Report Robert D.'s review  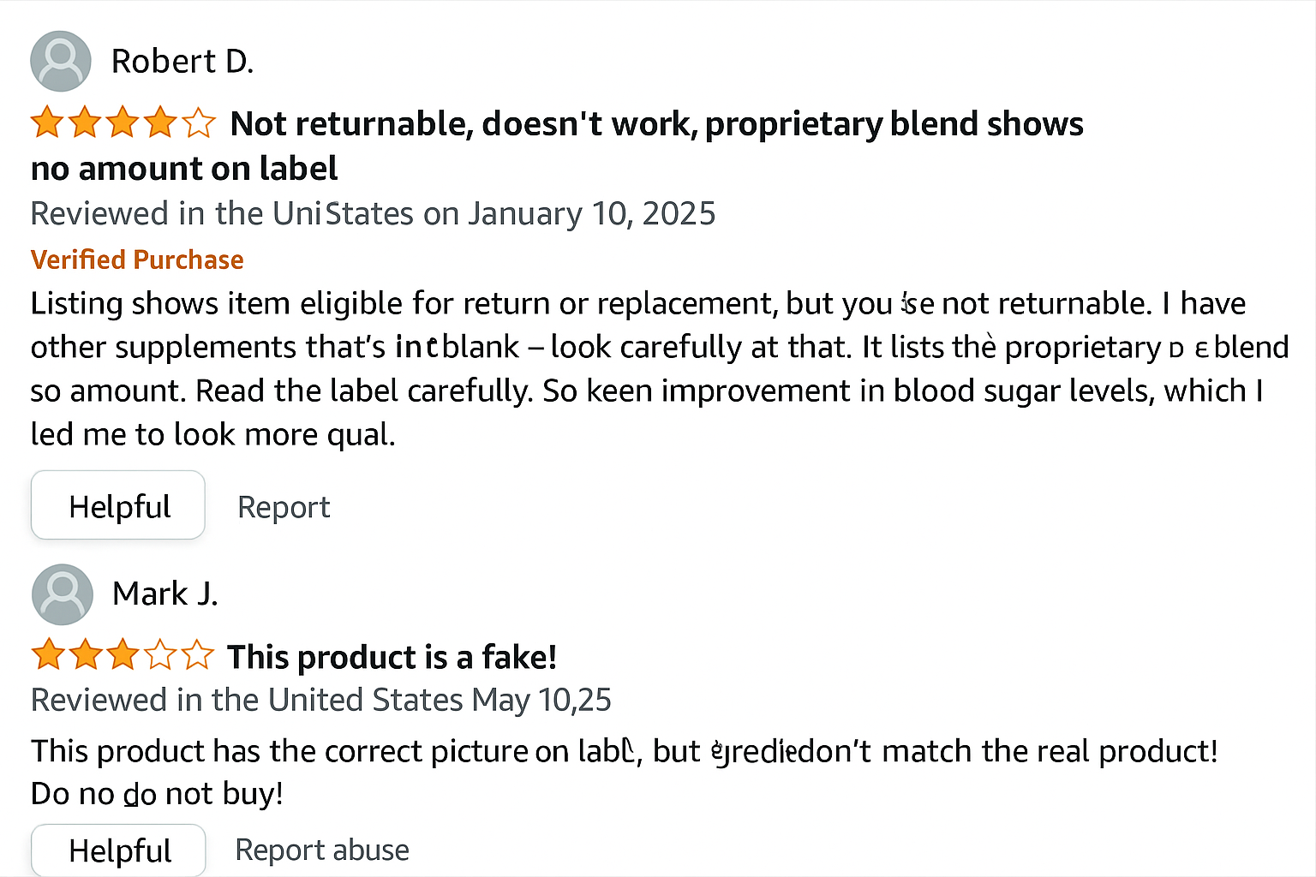coord(284,507)
